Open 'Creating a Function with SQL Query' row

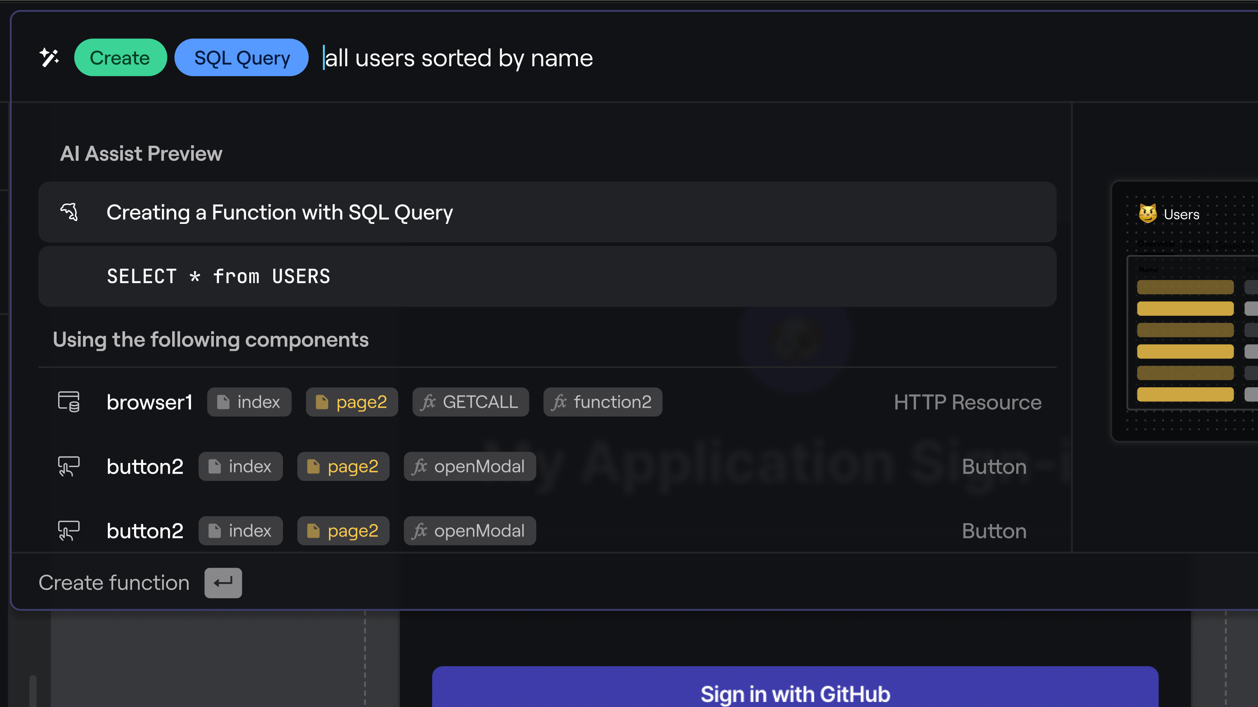(x=548, y=212)
